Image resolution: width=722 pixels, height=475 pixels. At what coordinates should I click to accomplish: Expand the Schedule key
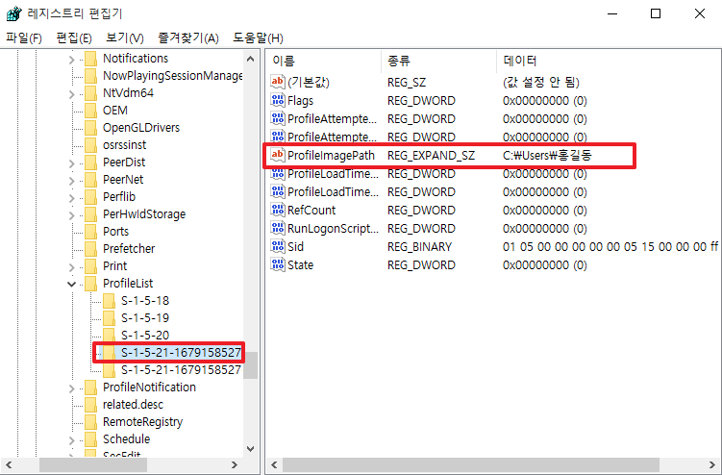click(x=71, y=440)
